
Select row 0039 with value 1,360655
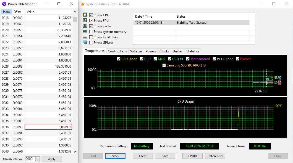(x=36, y=145)
